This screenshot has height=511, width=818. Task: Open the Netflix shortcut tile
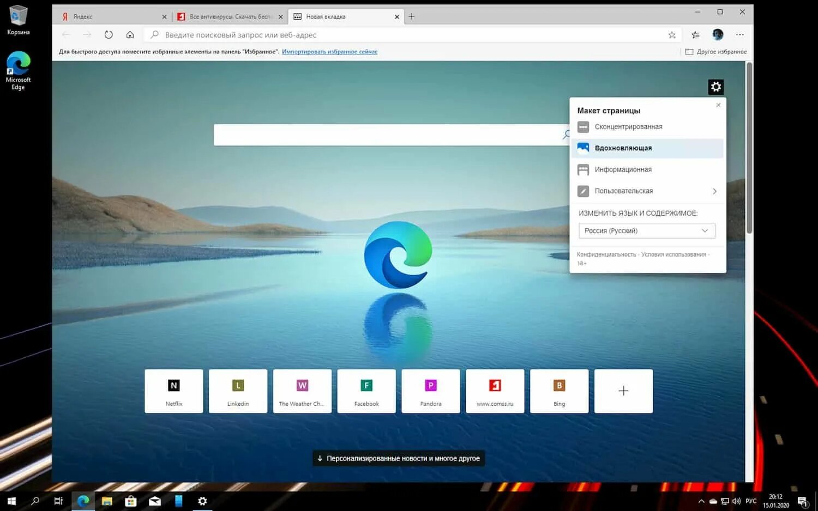(x=173, y=391)
